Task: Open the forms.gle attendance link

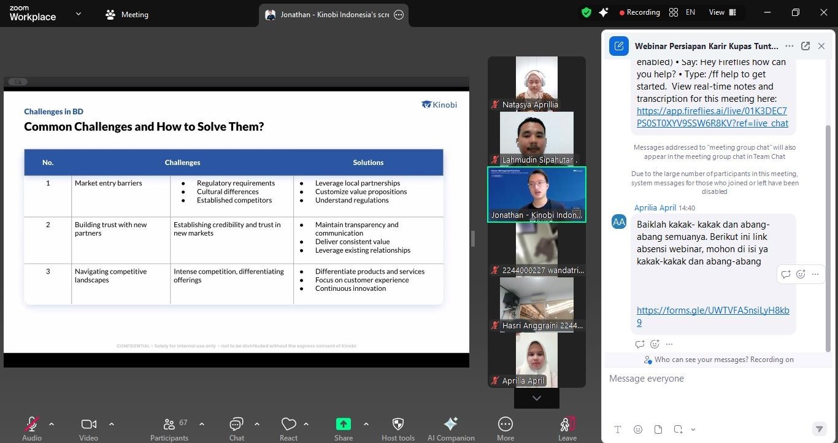Action: coord(712,316)
